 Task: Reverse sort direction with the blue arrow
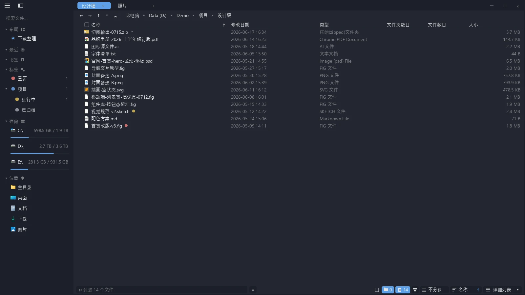tap(478, 290)
